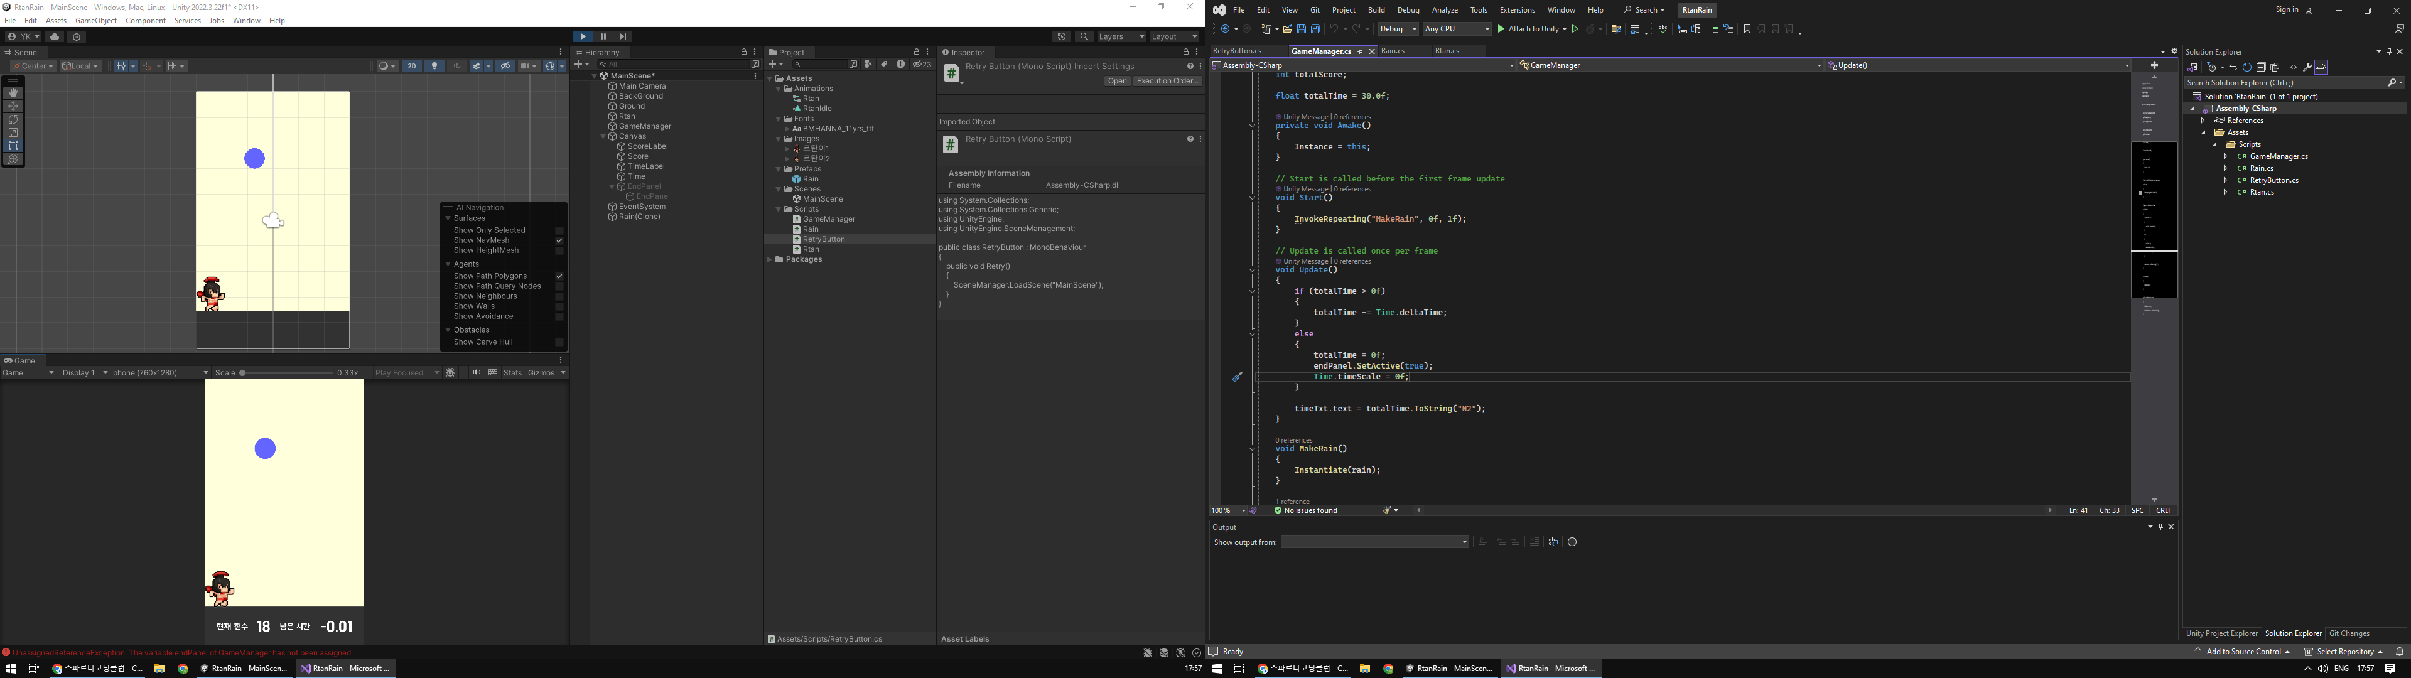
Task: Click the Unity Step frame button
Action: pyautogui.click(x=622, y=36)
